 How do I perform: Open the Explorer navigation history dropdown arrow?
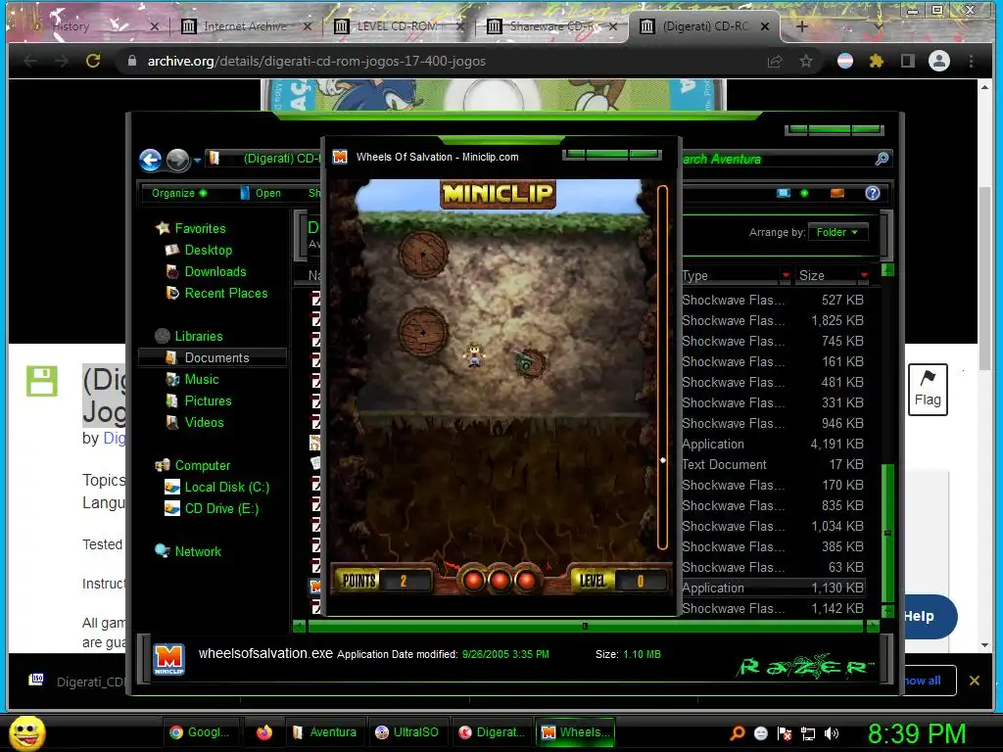click(x=197, y=160)
